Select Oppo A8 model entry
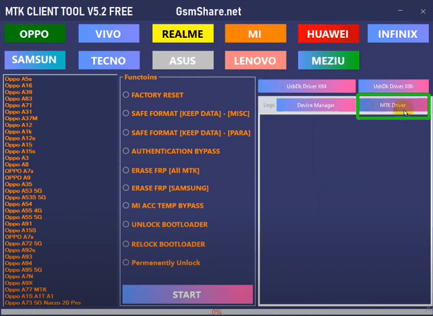 [17, 165]
